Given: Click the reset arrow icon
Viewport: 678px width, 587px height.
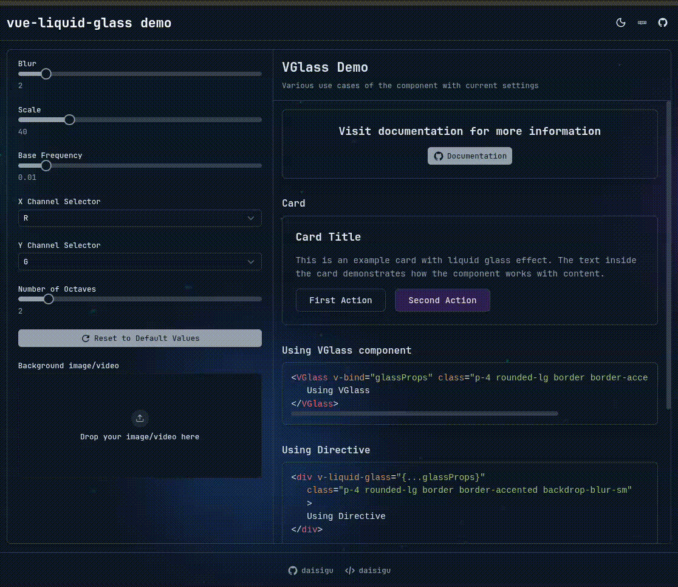Looking at the screenshot, I should (86, 338).
